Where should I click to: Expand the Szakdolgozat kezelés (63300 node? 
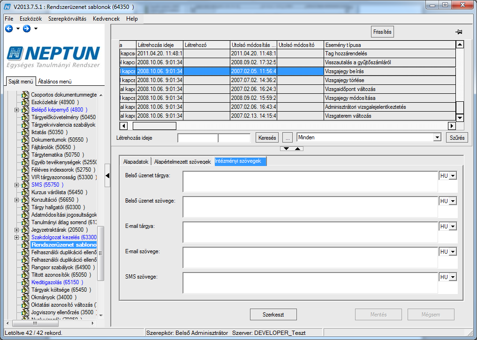(17, 237)
